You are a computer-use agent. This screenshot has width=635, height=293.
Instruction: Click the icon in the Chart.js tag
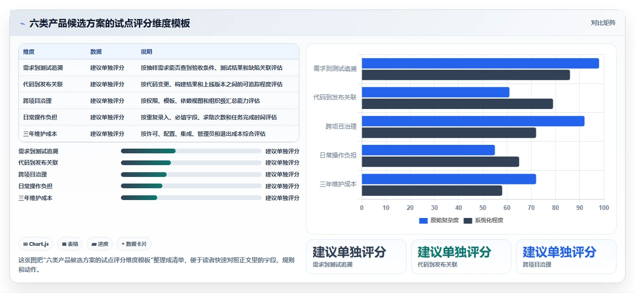pos(25,244)
